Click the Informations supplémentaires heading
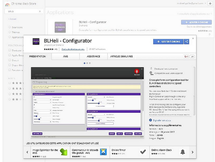The width and height of the screenshot is (215, 162). point(165,125)
